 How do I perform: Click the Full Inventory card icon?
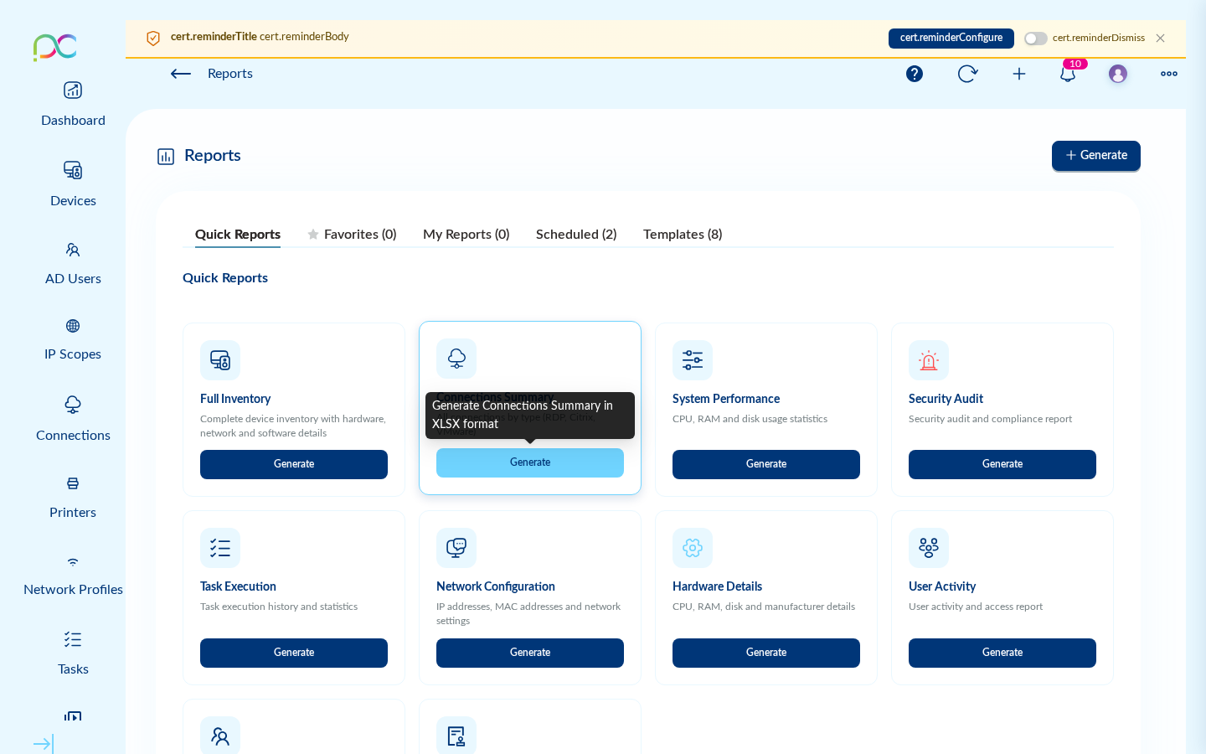[220, 360]
